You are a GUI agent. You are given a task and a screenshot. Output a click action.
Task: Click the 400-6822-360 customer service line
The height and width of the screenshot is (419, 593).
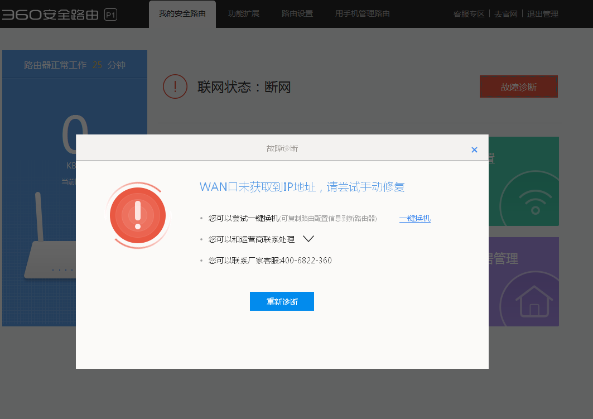[x=270, y=261]
